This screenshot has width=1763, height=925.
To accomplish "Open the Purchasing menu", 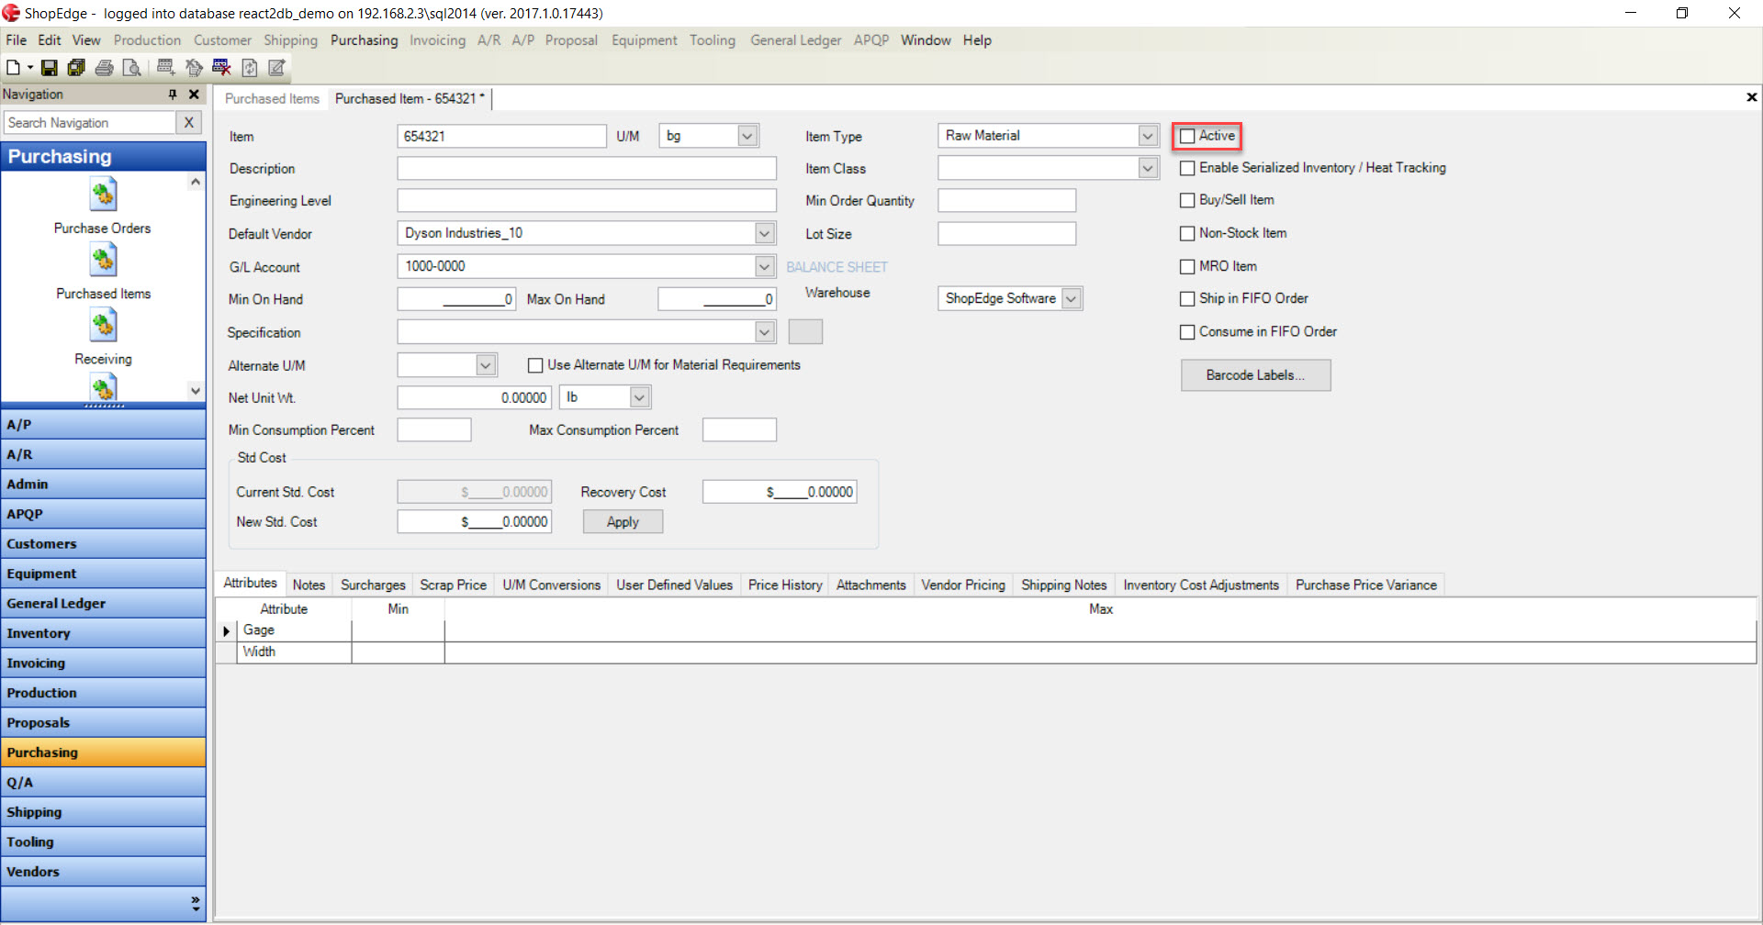I will (x=365, y=40).
